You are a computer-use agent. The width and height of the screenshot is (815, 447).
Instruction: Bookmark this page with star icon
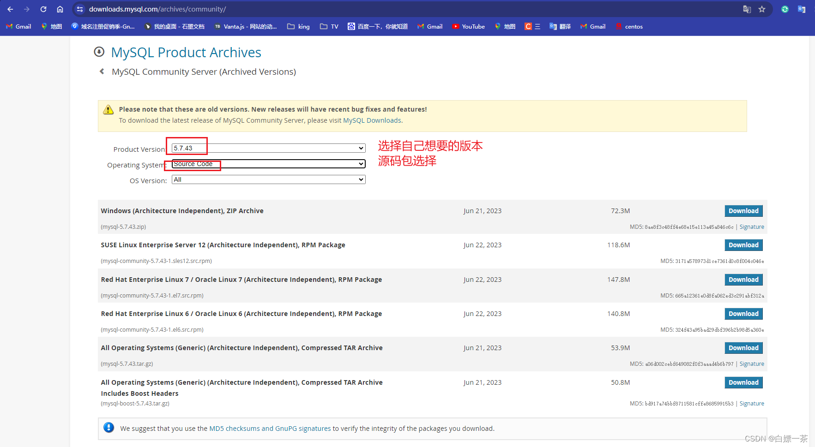pyautogui.click(x=762, y=9)
